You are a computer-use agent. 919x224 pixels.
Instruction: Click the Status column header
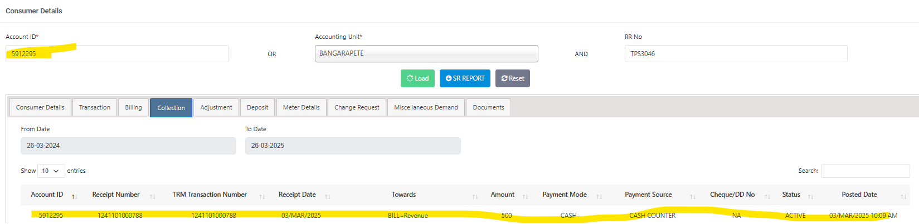[x=791, y=195]
